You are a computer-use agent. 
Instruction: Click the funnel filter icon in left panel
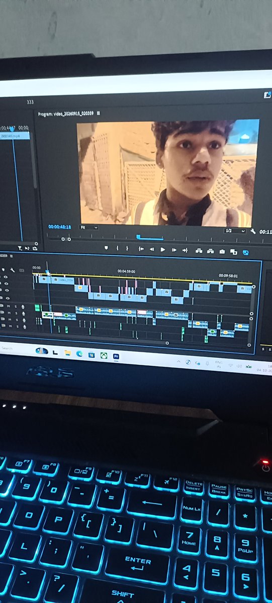coord(20,248)
